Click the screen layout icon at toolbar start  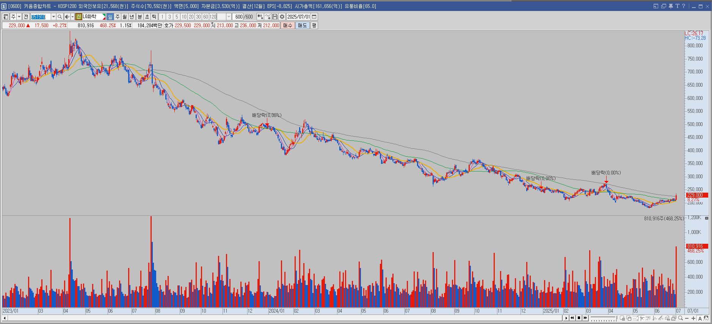(x=6, y=17)
